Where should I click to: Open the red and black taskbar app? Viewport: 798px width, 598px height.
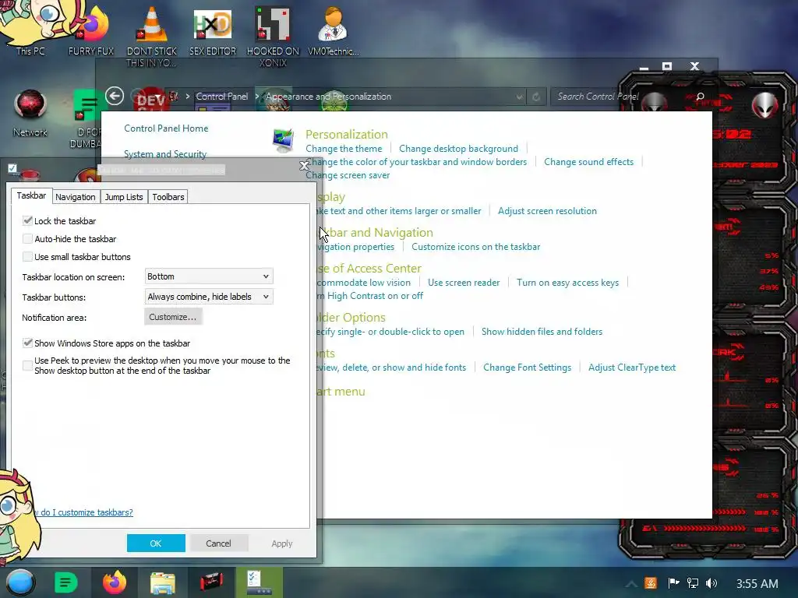[211, 582]
